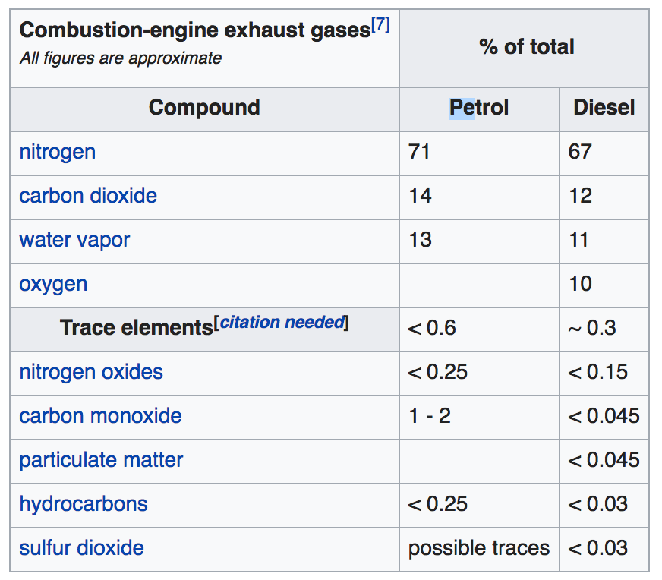Open the nitrogen oxides link
Image resolution: width=662 pixels, height=580 pixels.
[x=91, y=372]
